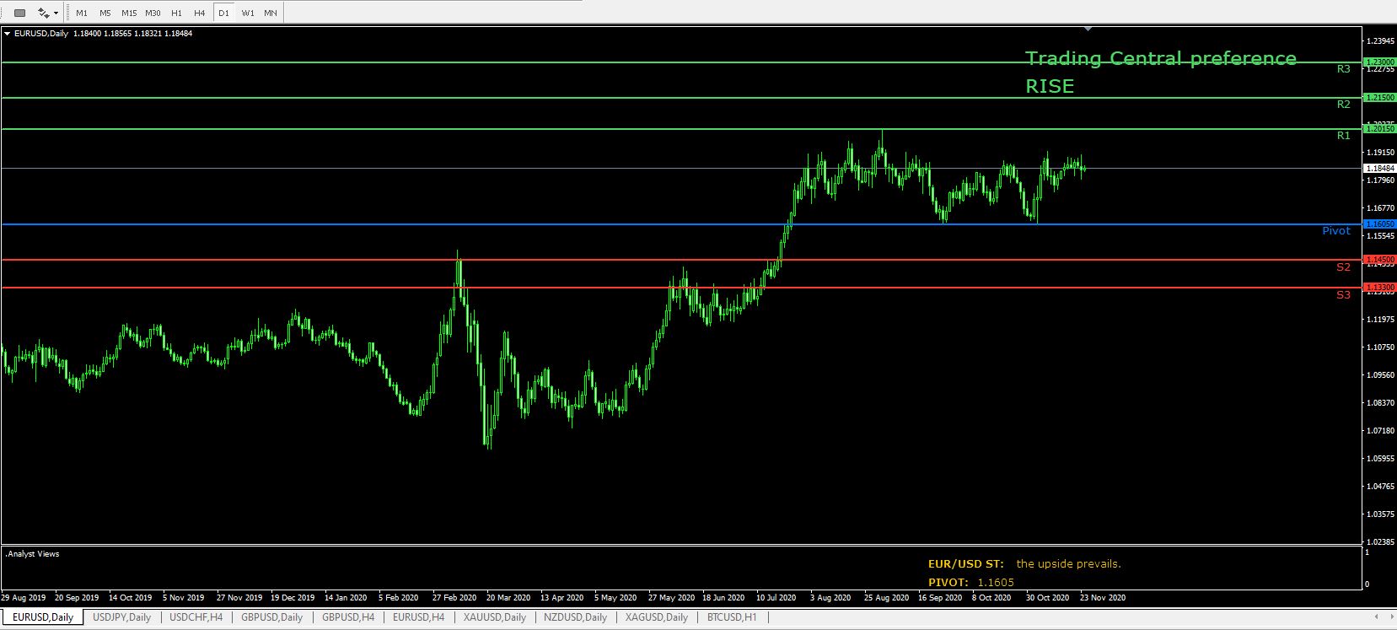1397x630 pixels.
Task: Click the 'EUR/USD ST:' label
Action: [x=965, y=564]
